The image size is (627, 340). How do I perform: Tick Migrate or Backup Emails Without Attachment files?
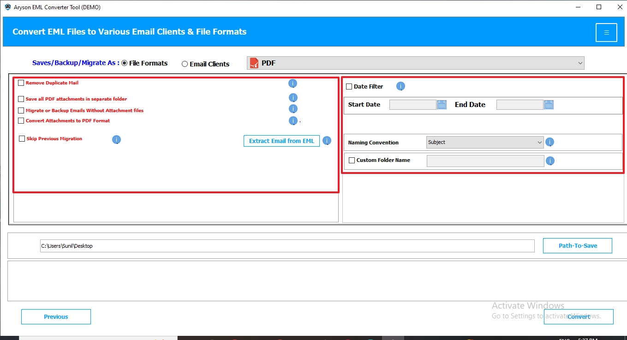[21, 111]
